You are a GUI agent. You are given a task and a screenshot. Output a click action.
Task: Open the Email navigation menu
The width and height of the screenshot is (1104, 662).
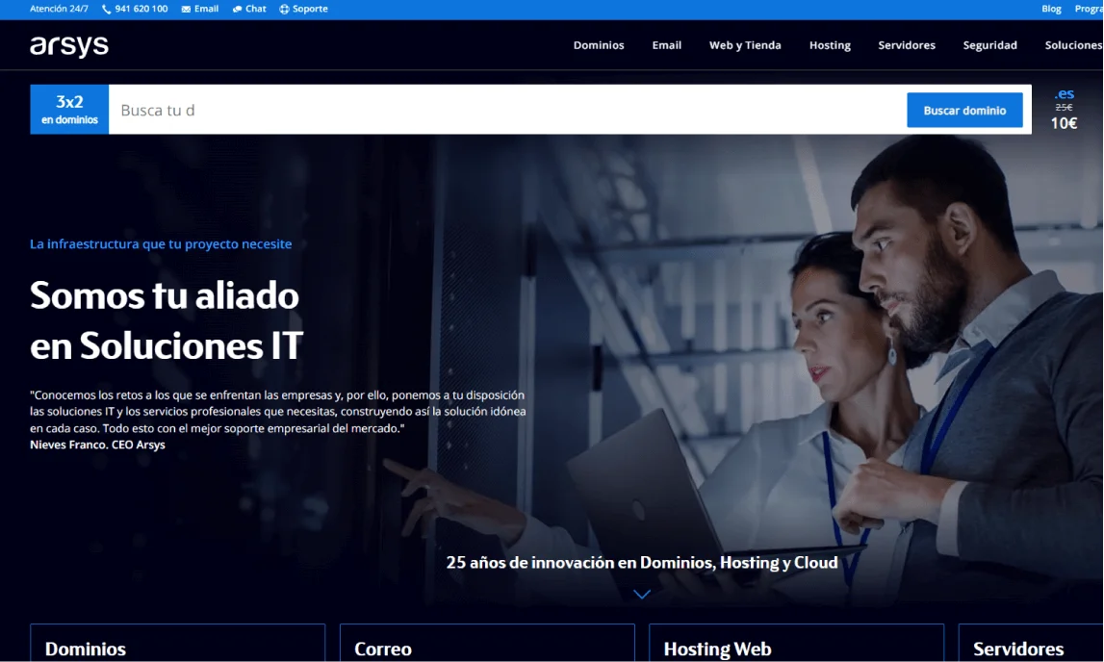[x=667, y=45]
